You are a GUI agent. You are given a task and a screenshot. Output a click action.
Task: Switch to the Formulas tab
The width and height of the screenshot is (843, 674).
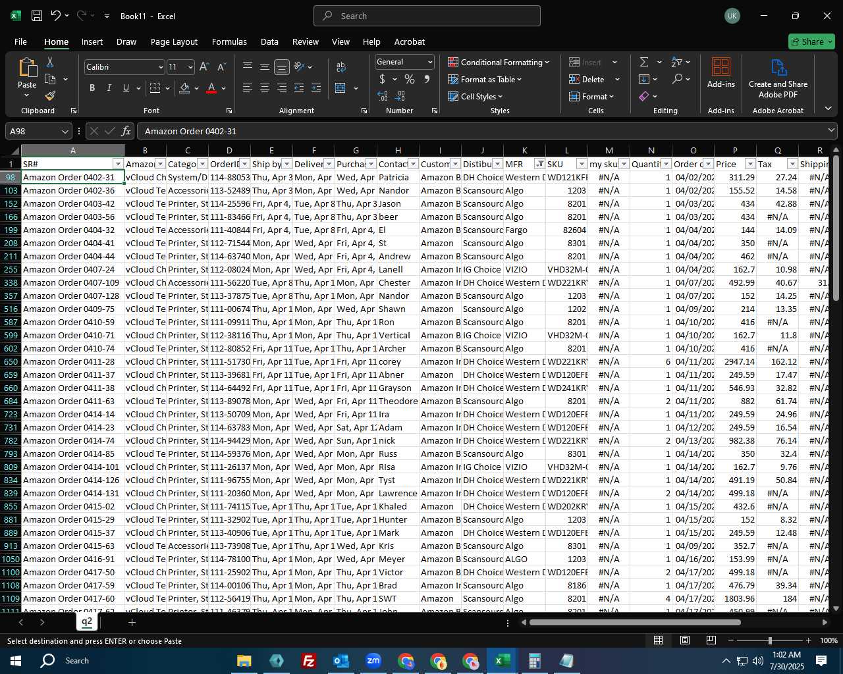tap(229, 41)
